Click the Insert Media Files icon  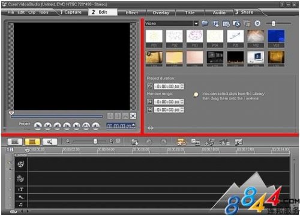click(135, 142)
